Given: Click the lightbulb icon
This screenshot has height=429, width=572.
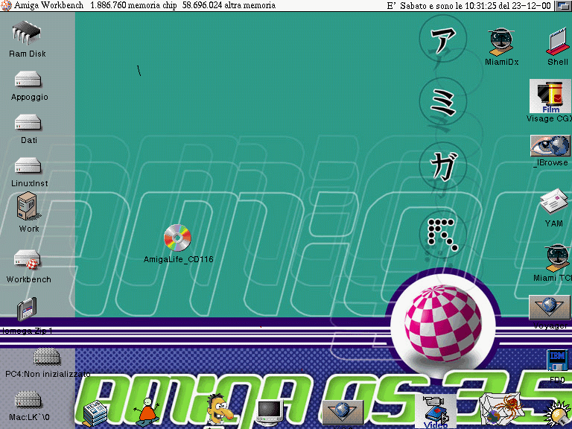Looking at the screenshot, I should click(556, 414).
